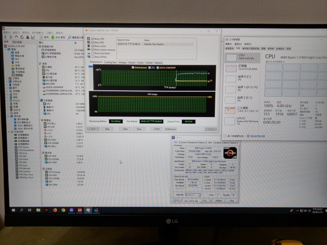Collapse the Benchmark node in AIDA64 tree
This screenshot has height=245, width=327.
(9, 132)
